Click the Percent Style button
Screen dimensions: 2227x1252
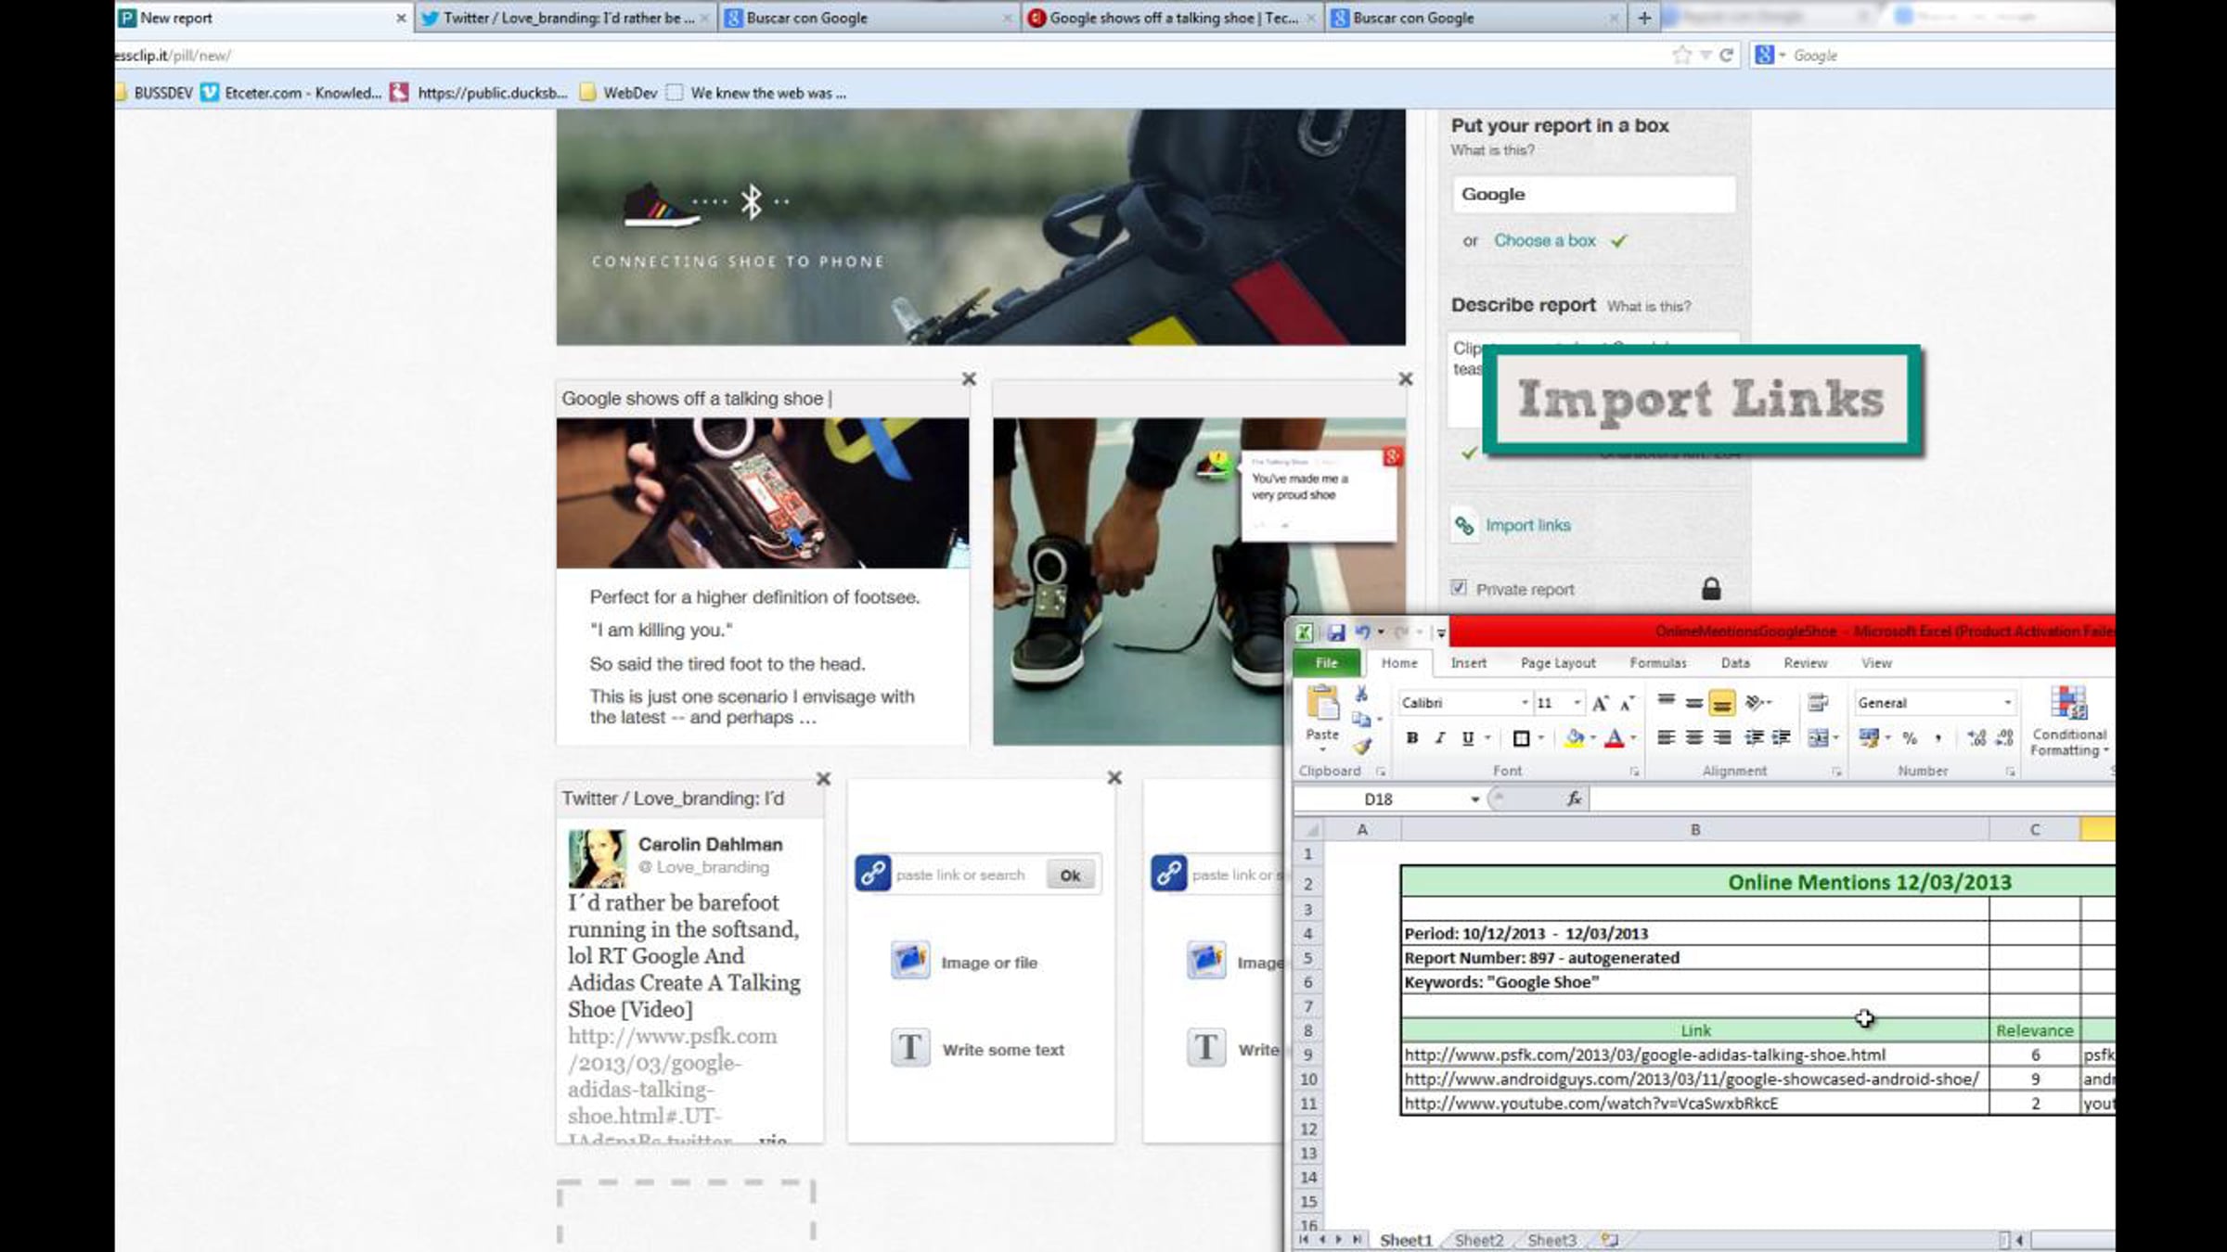(x=1910, y=738)
